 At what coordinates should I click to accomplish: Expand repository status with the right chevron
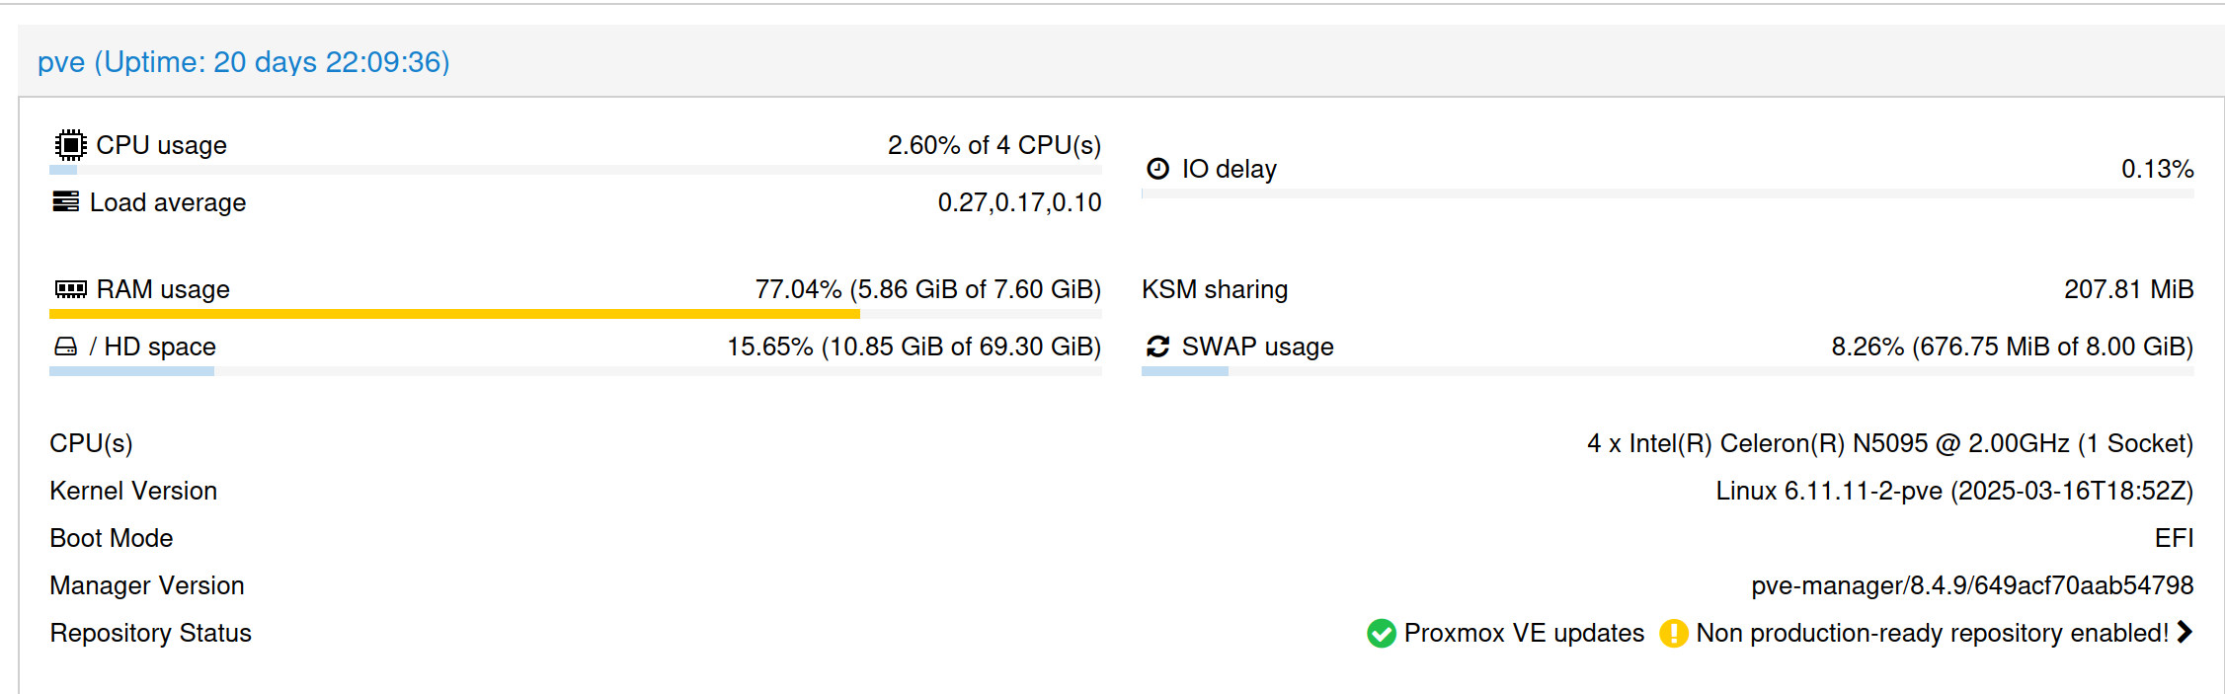tap(2184, 632)
